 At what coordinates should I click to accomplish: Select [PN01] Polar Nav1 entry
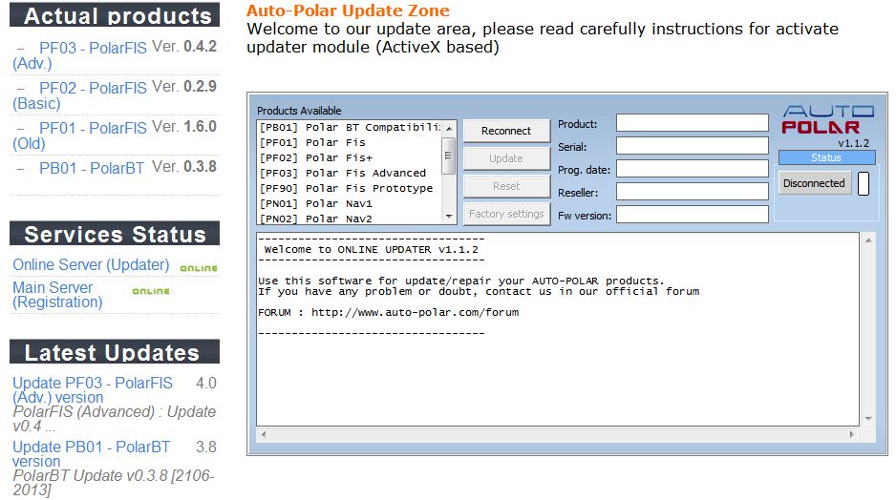[x=350, y=204]
